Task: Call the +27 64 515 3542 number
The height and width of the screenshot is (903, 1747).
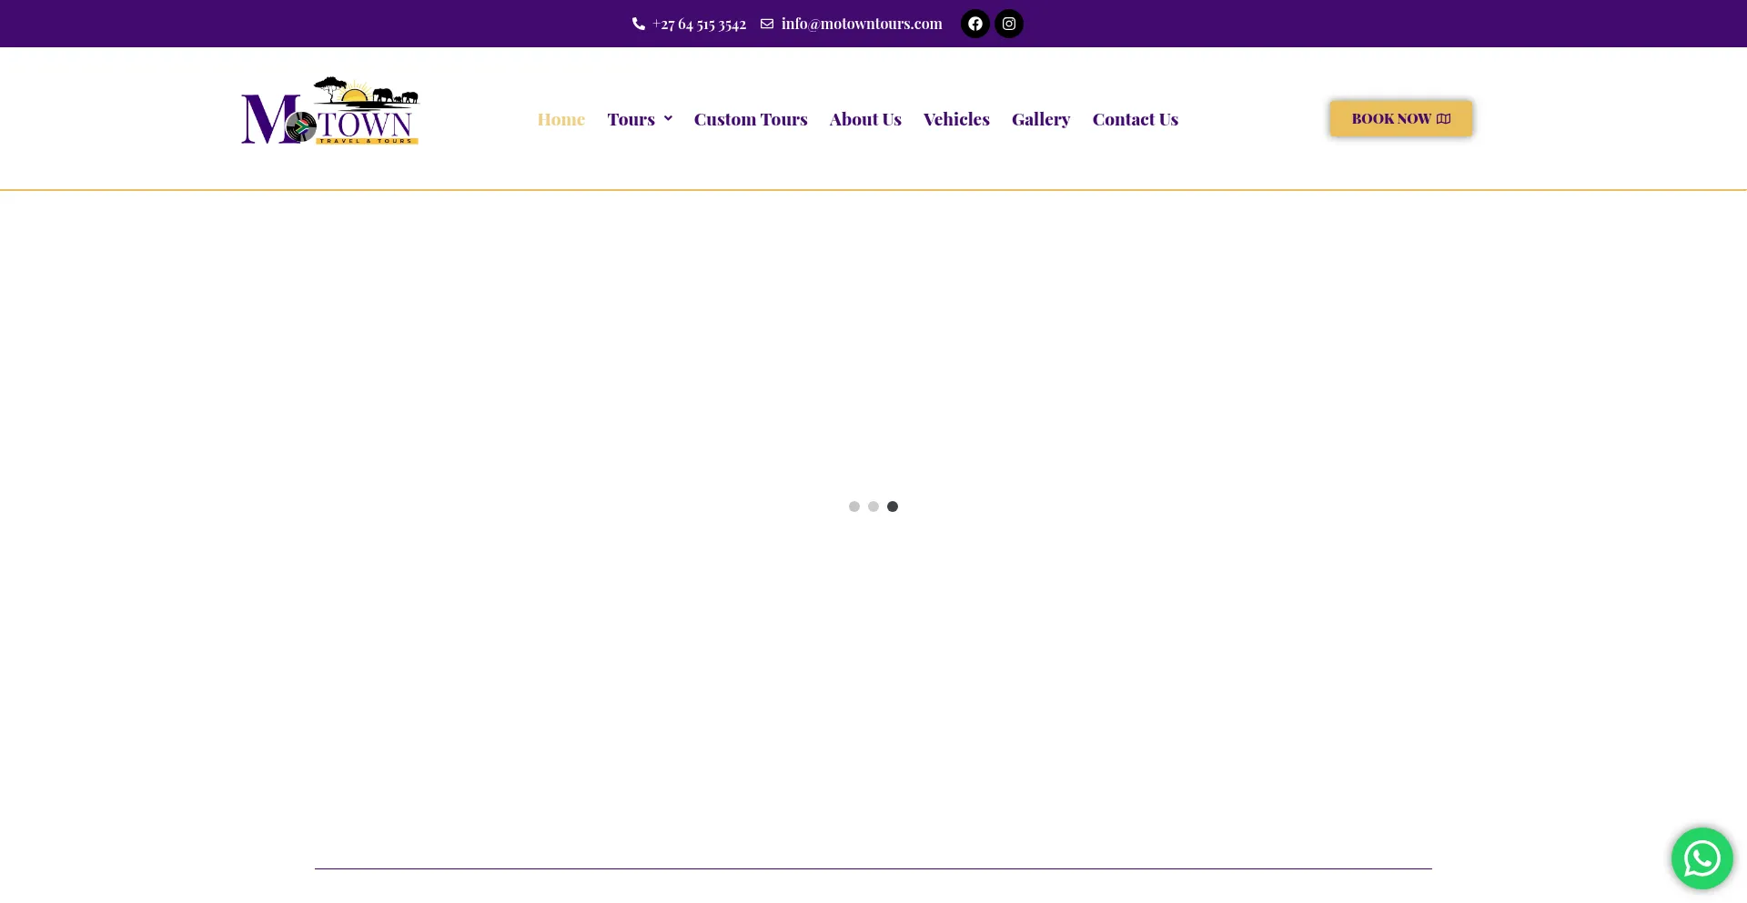Action: coord(698,24)
